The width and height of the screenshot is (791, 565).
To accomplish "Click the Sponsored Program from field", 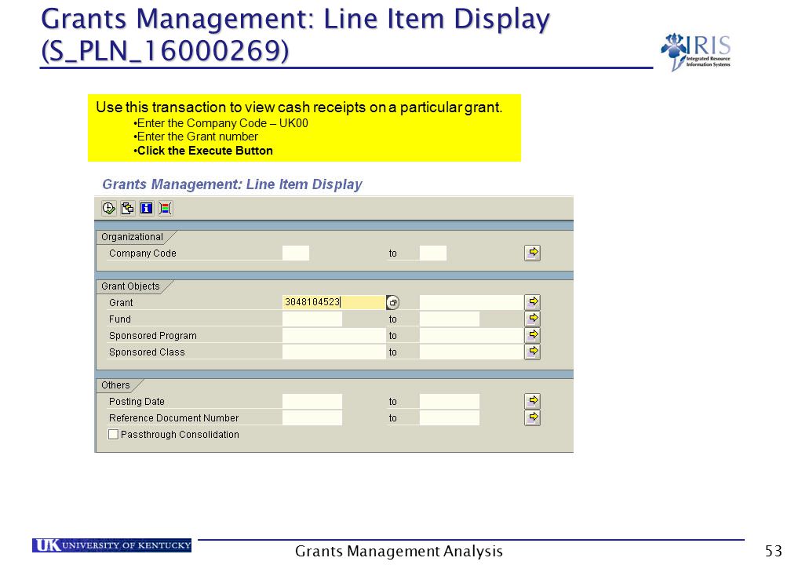I will [x=334, y=336].
